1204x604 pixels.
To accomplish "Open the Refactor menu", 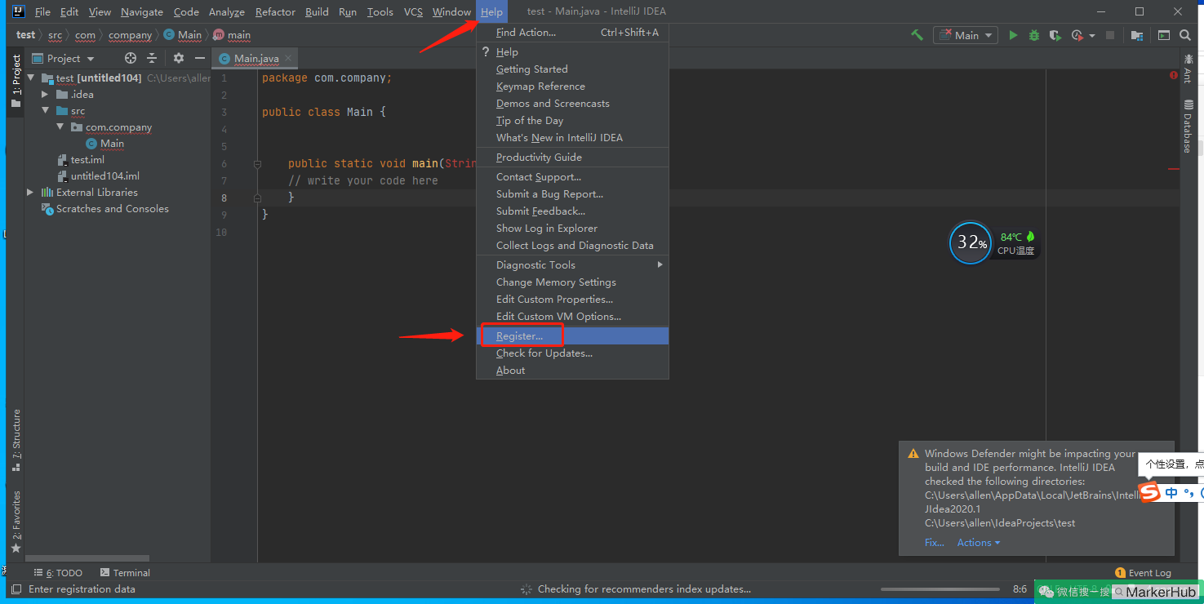I will tap(275, 11).
